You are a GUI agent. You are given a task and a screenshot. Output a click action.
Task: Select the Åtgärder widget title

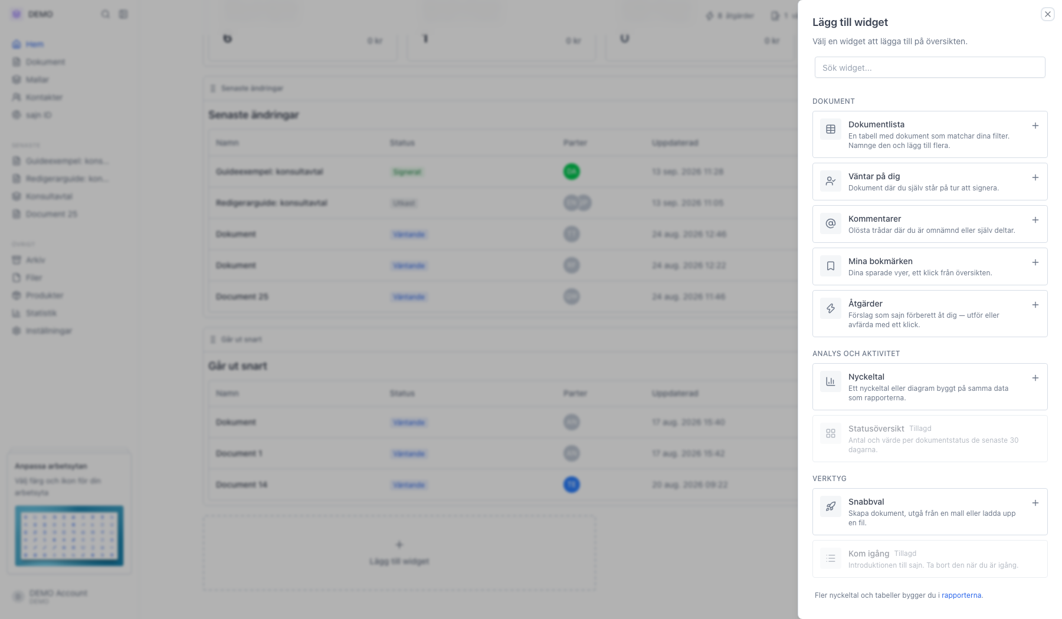click(x=866, y=304)
